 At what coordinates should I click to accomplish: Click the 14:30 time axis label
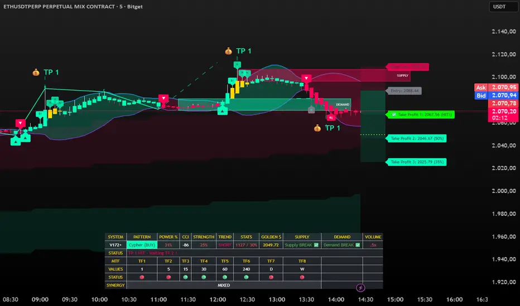coord(365,300)
